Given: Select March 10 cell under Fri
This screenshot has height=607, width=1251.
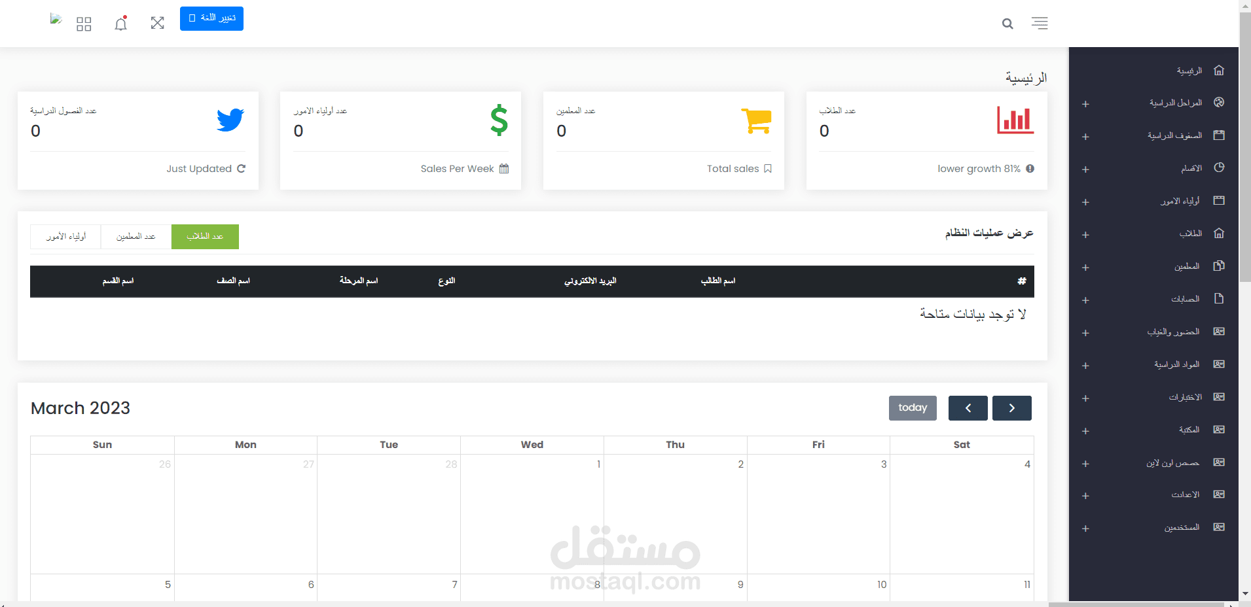Looking at the screenshot, I should [818, 587].
